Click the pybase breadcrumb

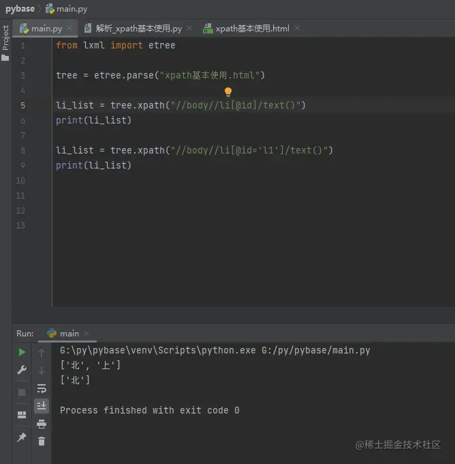point(20,9)
